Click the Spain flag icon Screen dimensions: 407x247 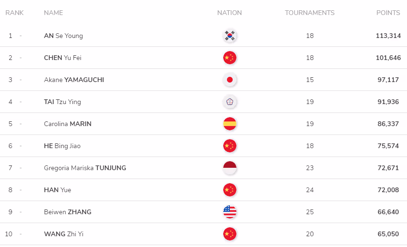(x=230, y=124)
